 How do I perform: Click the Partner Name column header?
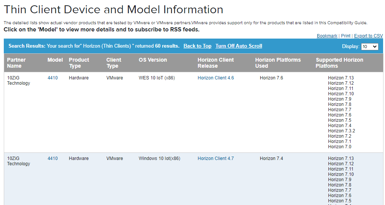[16, 63]
